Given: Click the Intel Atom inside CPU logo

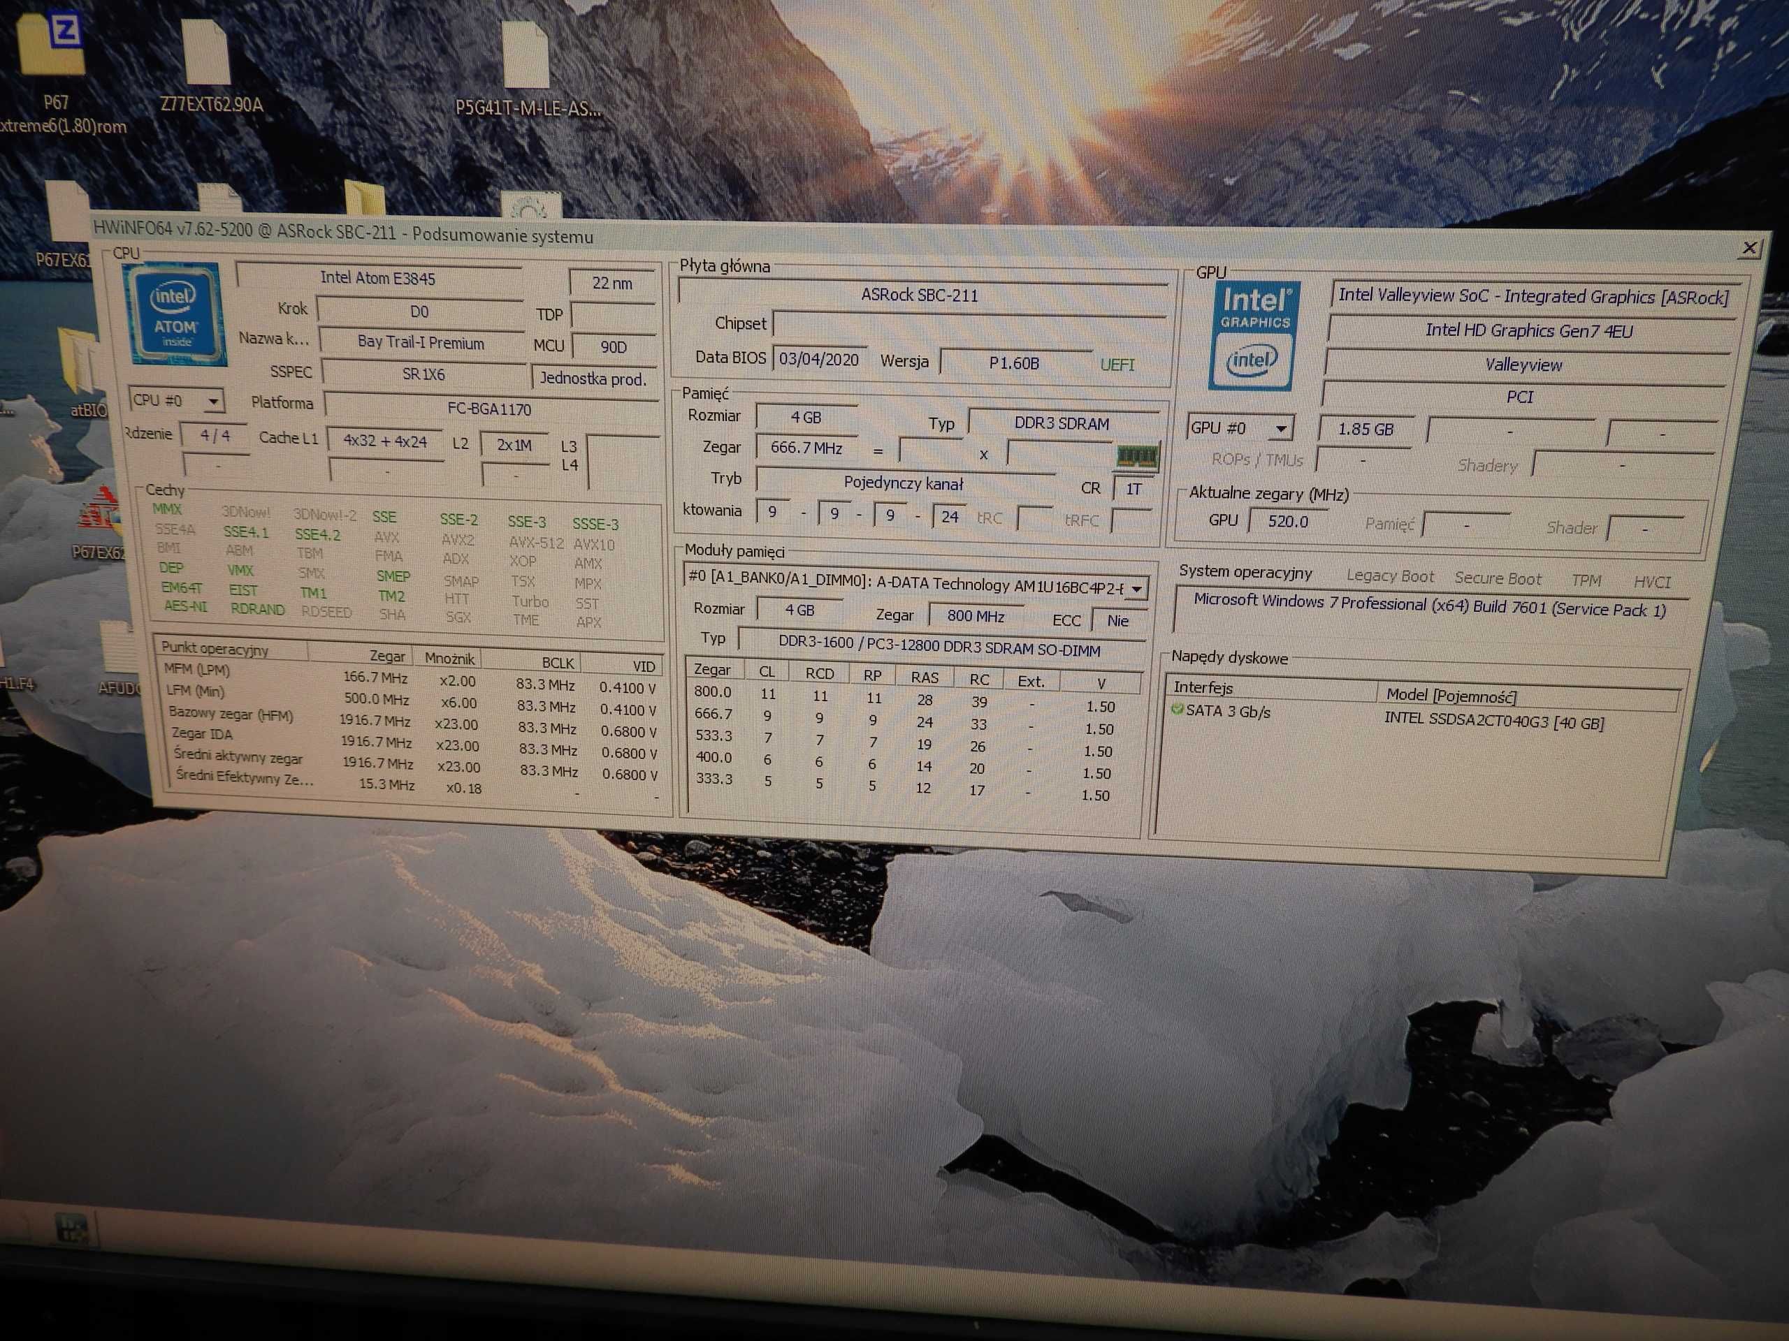Looking at the screenshot, I should 175,314.
